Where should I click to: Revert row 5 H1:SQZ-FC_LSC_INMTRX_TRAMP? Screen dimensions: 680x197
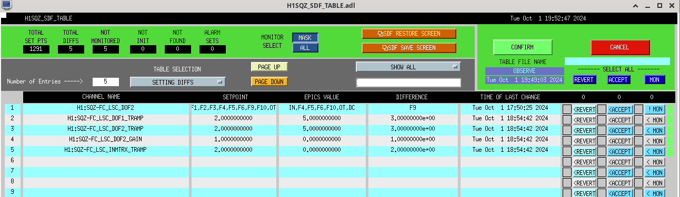[x=584, y=151]
